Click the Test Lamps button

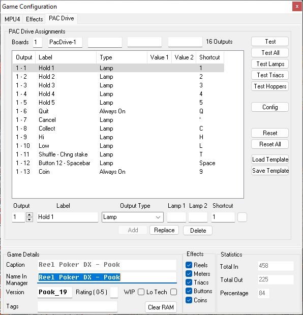(x=270, y=64)
